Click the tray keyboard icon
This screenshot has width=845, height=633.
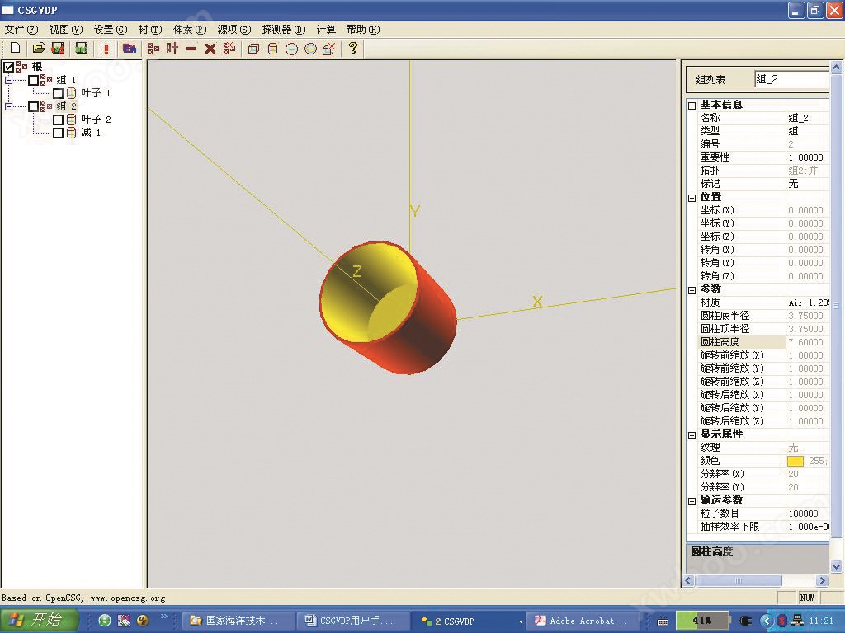(x=663, y=621)
